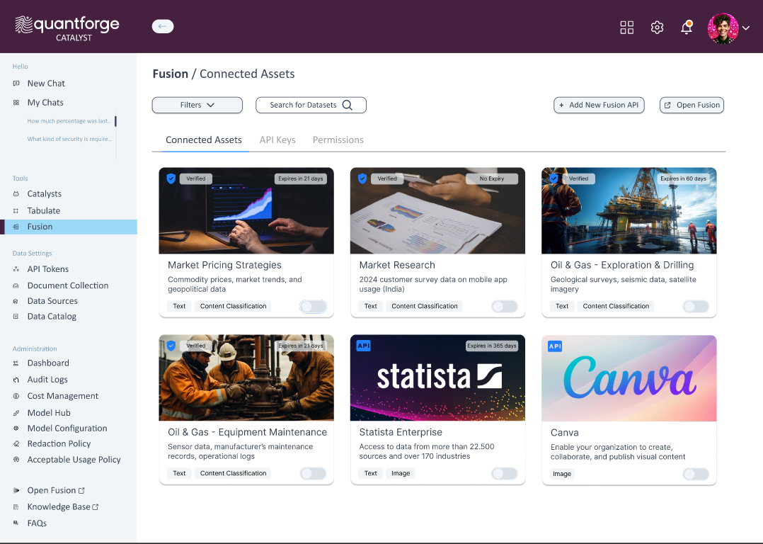Click Add New Fusion API button
The height and width of the screenshot is (544, 763).
(x=599, y=105)
